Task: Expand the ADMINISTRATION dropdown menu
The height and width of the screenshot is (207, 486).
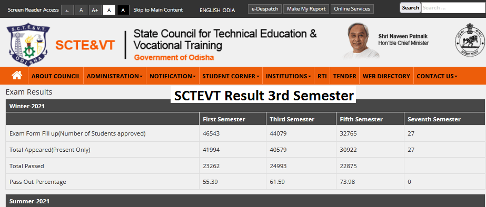Action: click(115, 76)
